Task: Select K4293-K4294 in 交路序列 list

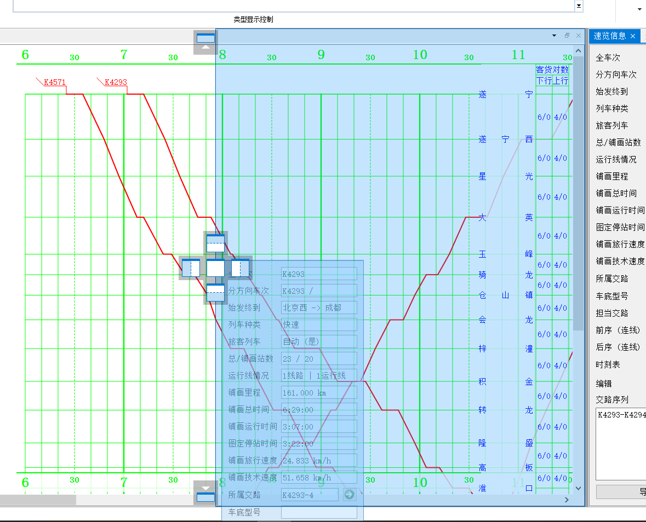Action: pyautogui.click(x=622, y=415)
